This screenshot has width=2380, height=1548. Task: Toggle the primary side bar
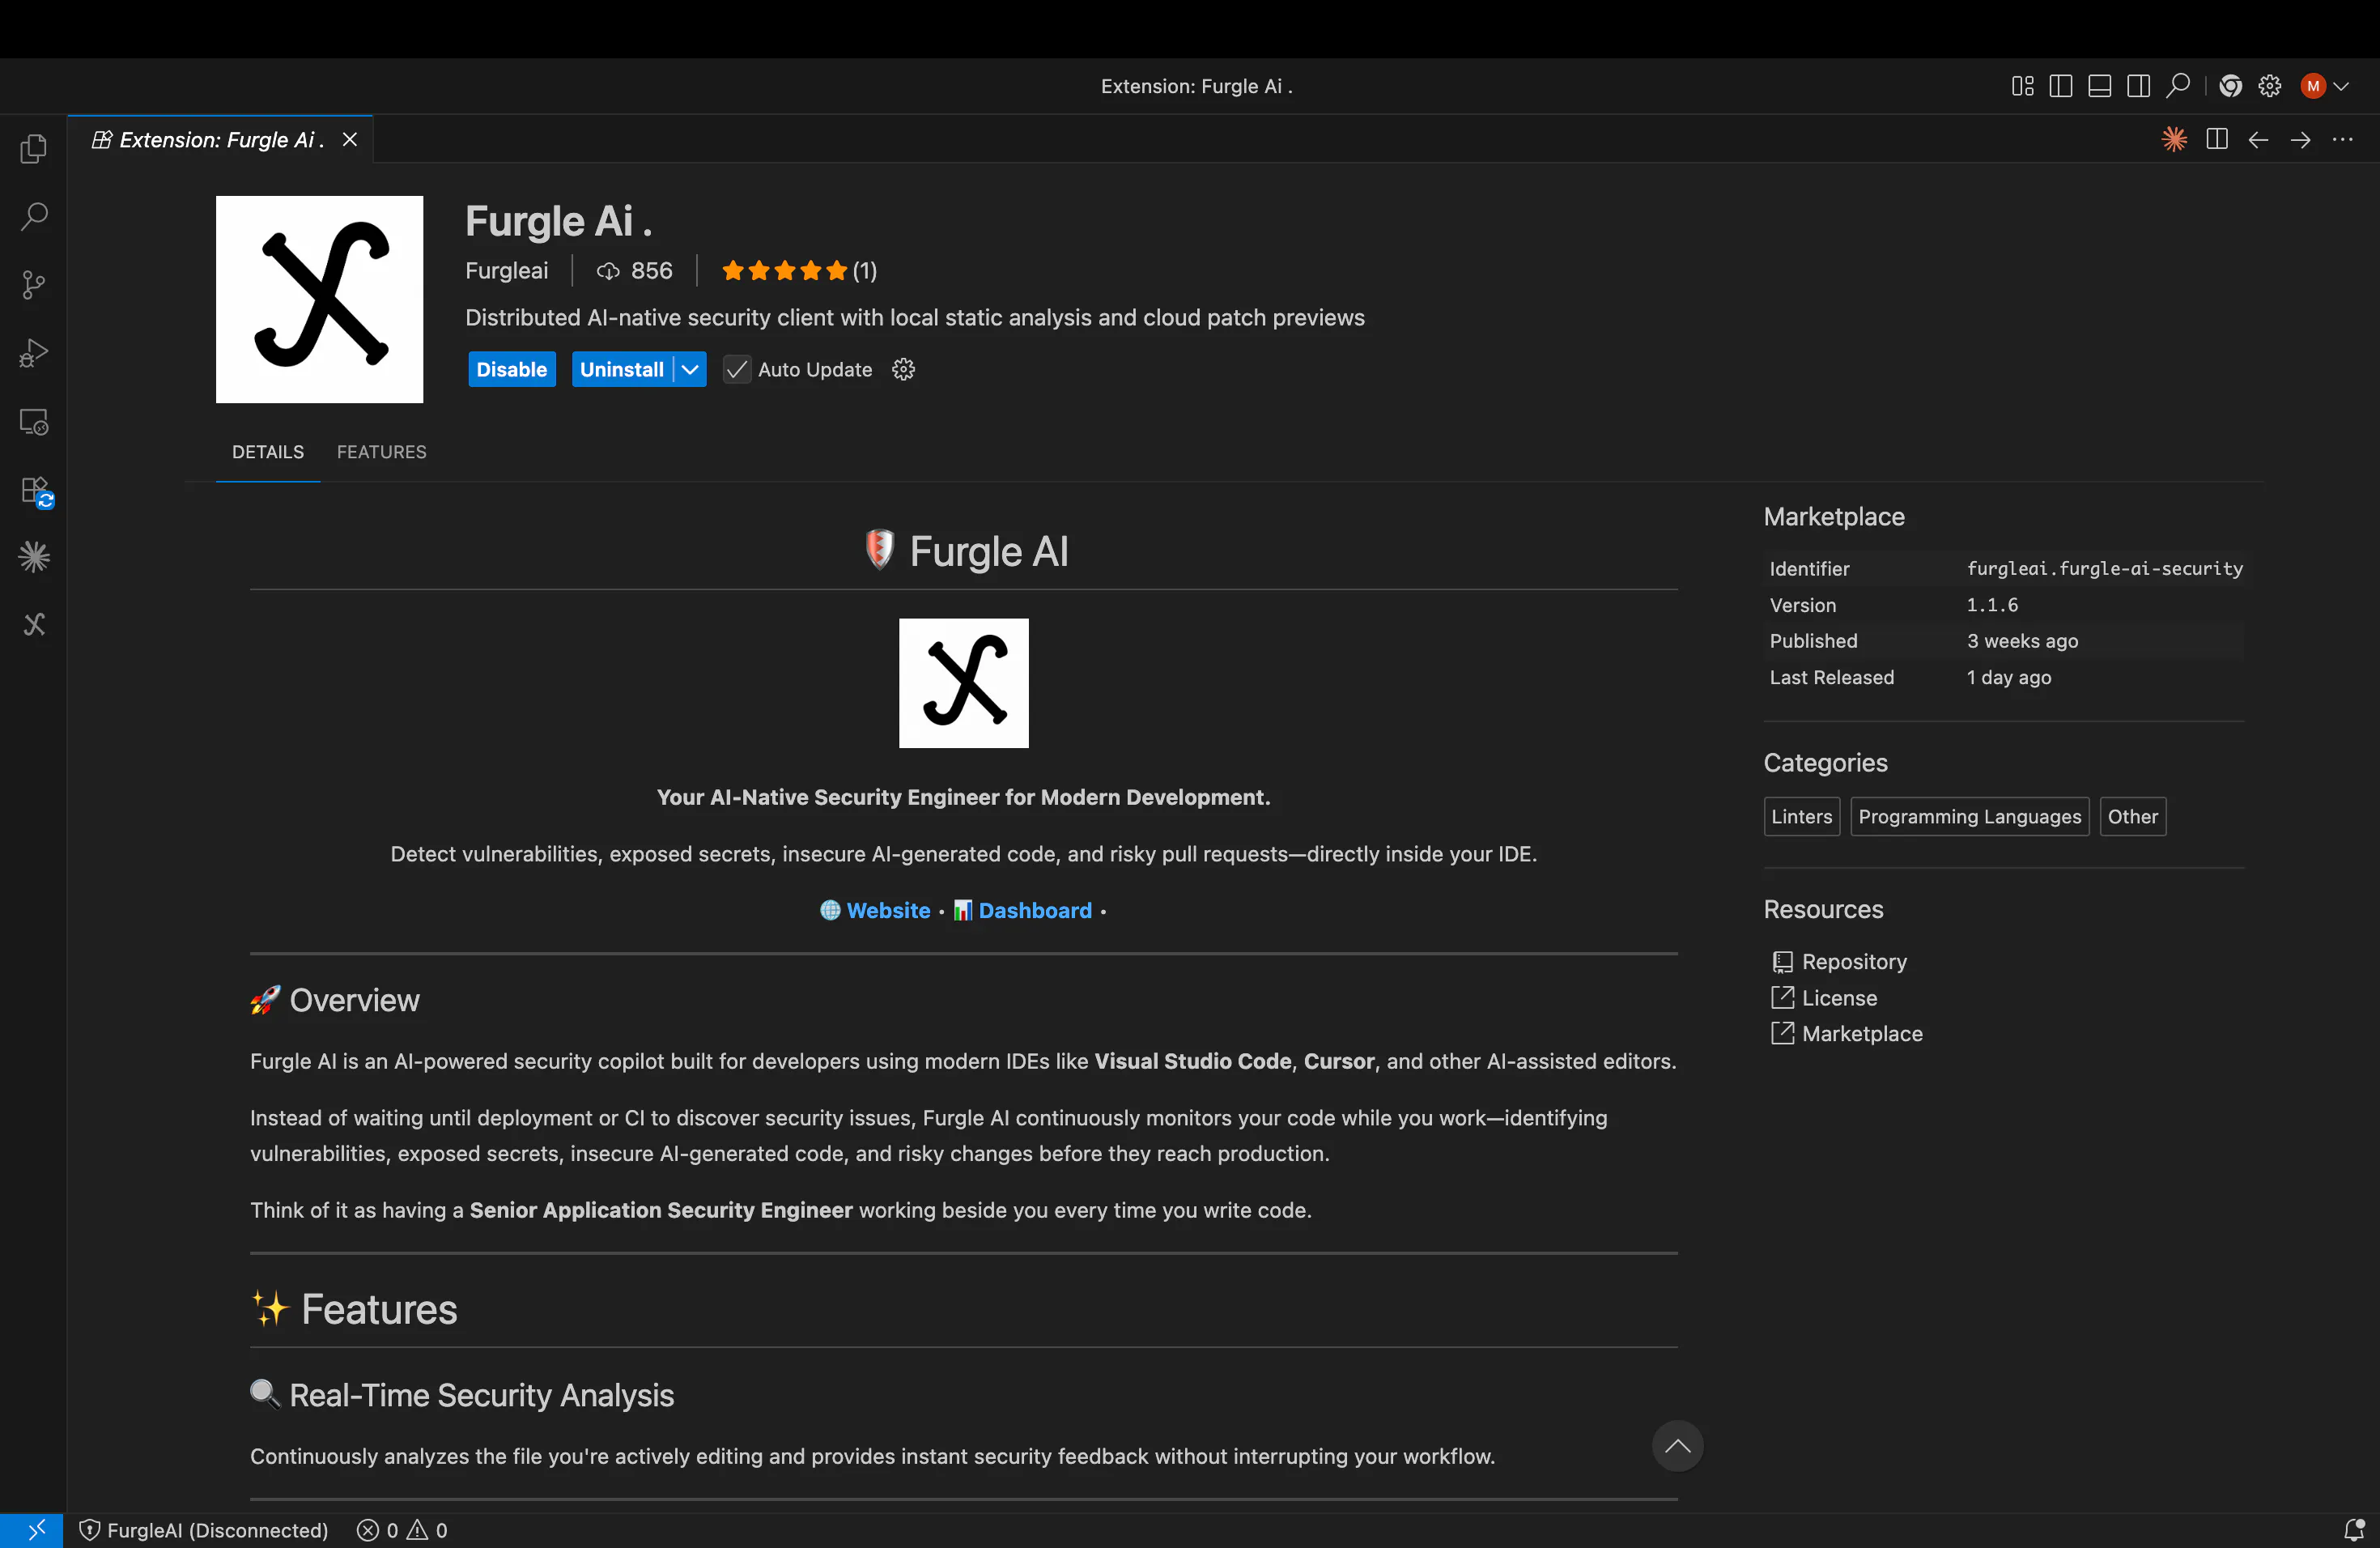2061,86
